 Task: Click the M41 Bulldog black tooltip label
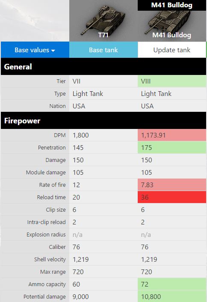tap(172, 5)
